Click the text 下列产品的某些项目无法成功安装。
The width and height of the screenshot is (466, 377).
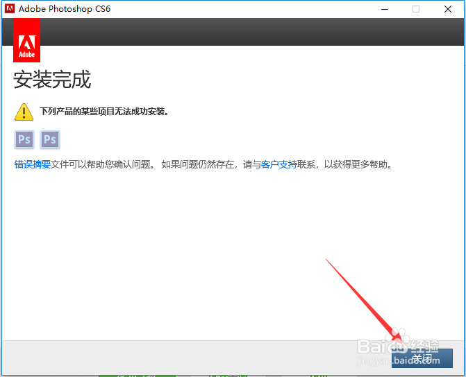click(x=104, y=112)
